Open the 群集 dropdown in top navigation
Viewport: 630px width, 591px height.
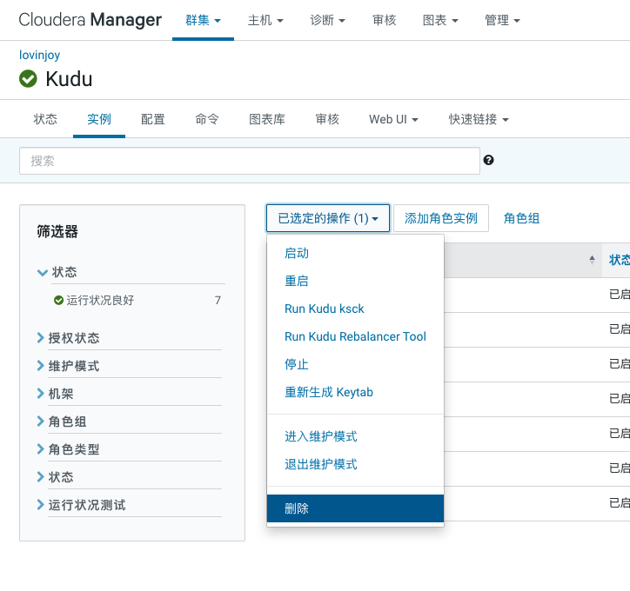click(203, 20)
